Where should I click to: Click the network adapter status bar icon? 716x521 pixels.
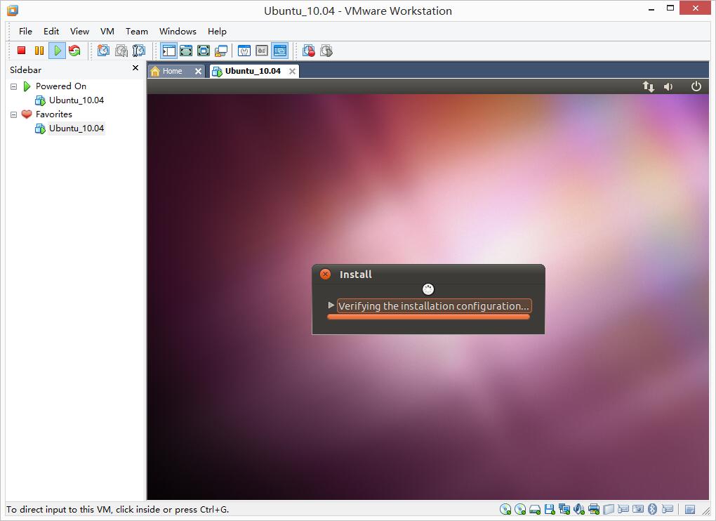point(564,509)
